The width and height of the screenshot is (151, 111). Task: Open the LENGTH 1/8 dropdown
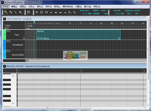[137, 13]
